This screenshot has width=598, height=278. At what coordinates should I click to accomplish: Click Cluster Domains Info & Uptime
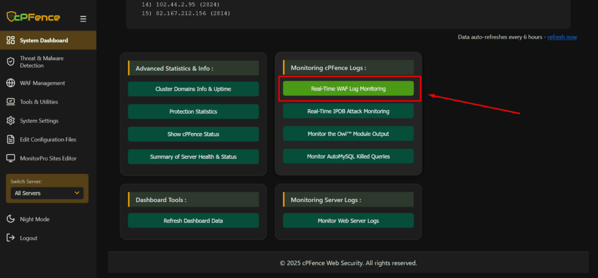193,89
